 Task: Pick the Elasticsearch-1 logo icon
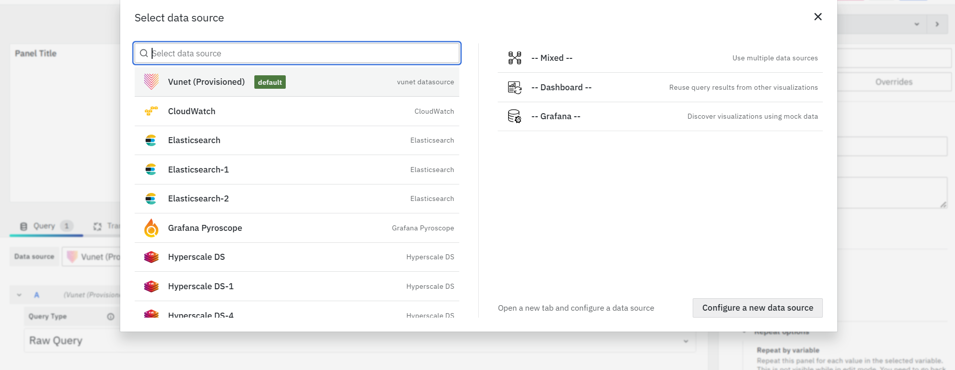[x=151, y=170]
